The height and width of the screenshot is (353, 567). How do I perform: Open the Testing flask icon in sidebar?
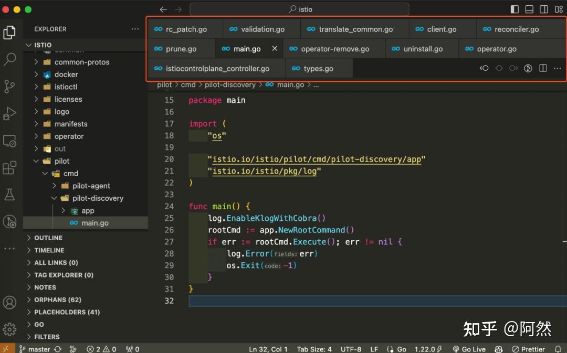click(9, 194)
